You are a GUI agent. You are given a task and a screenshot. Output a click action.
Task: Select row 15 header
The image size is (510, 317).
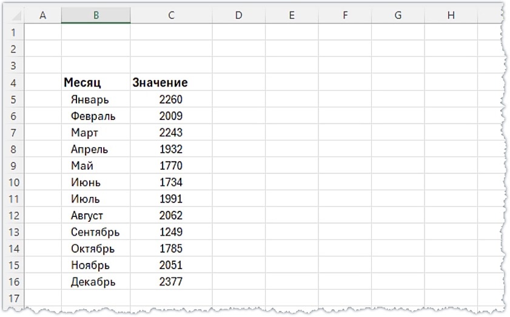point(13,265)
